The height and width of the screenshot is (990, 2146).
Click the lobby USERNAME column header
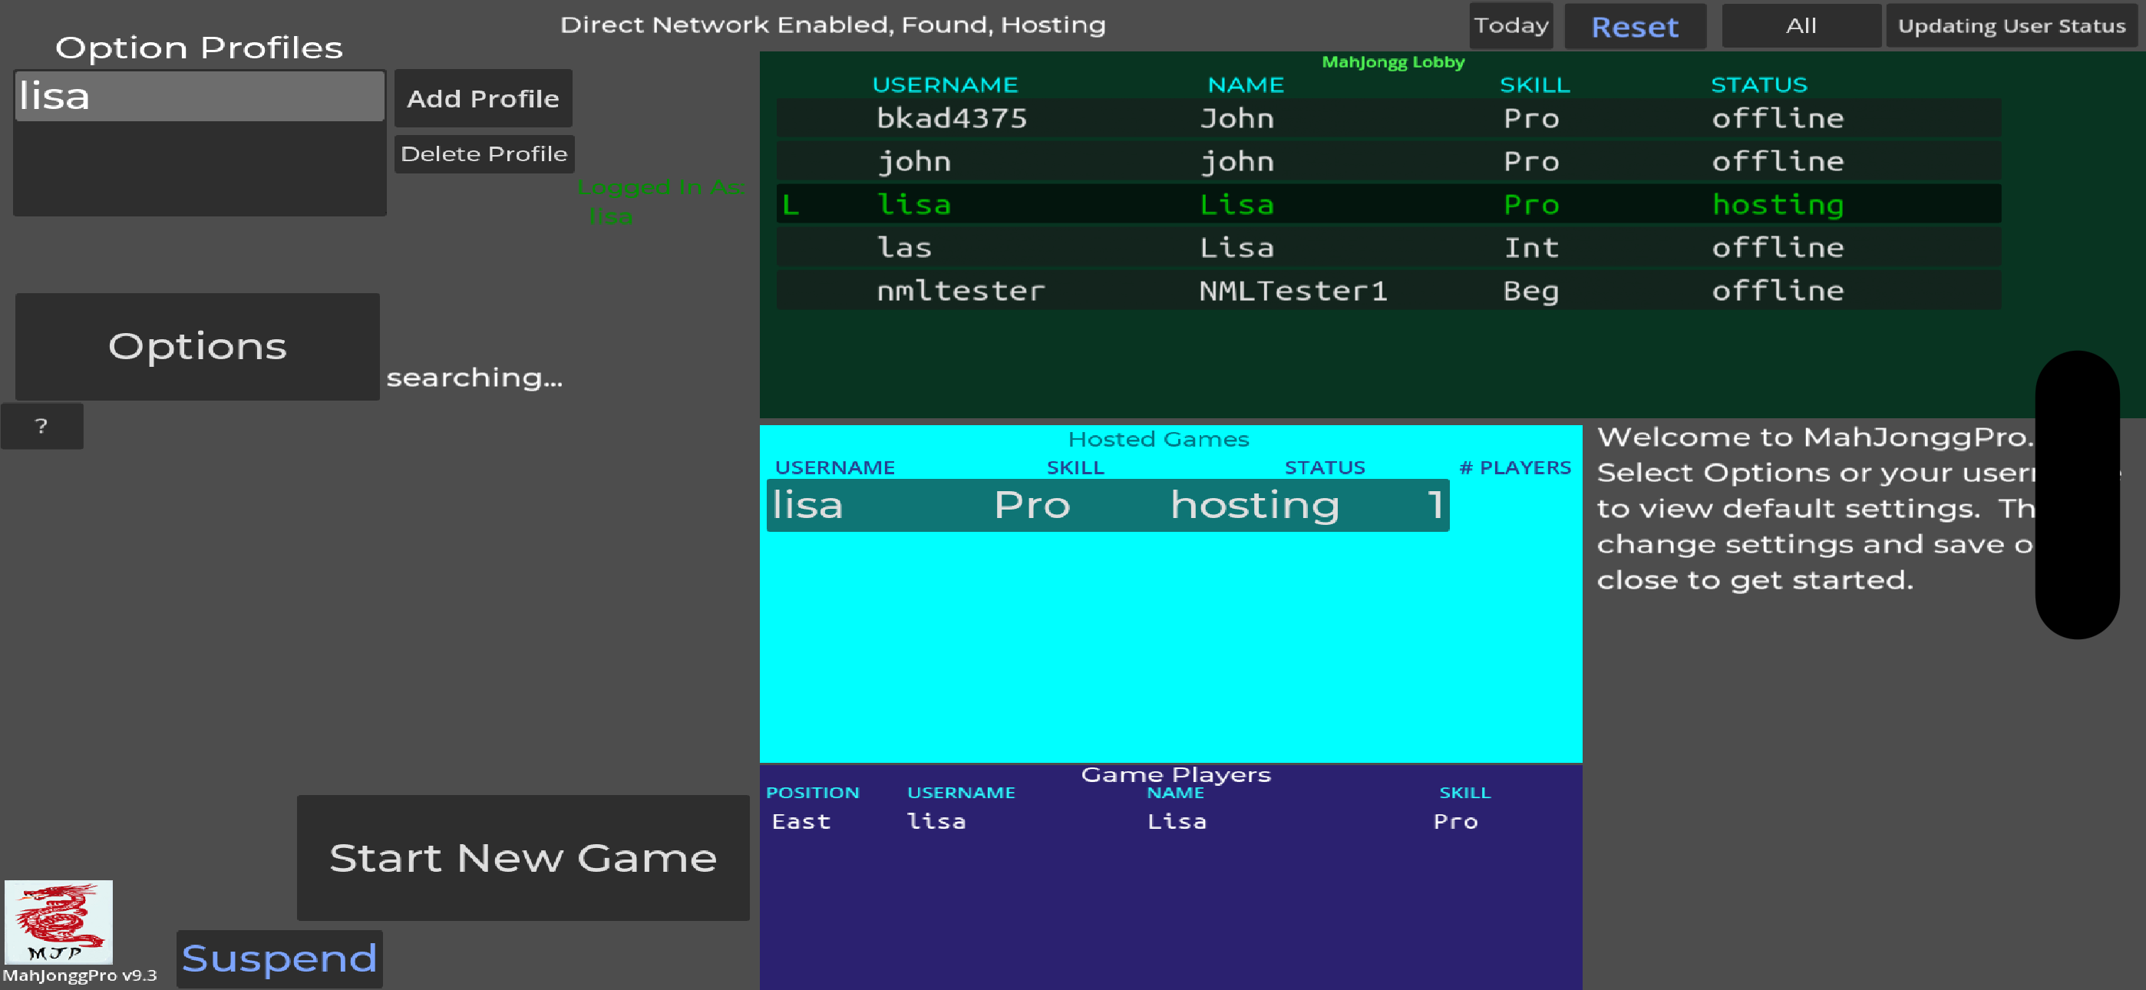(x=945, y=85)
